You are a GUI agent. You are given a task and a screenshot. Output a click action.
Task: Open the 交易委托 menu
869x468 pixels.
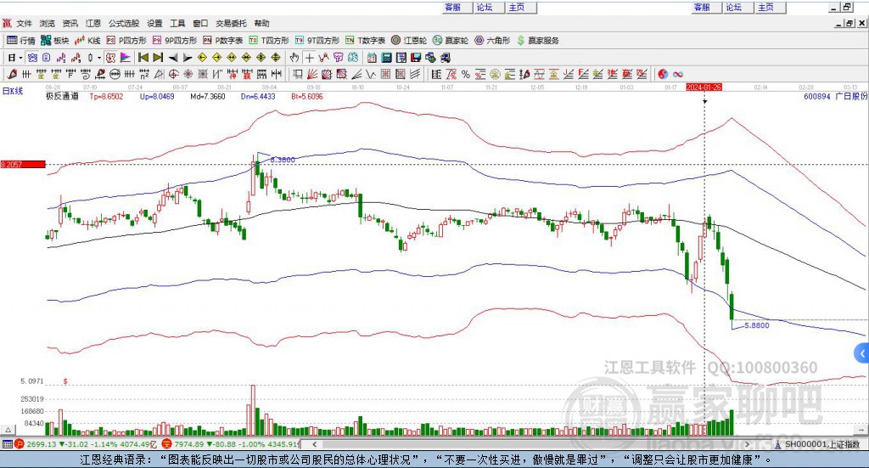[231, 23]
